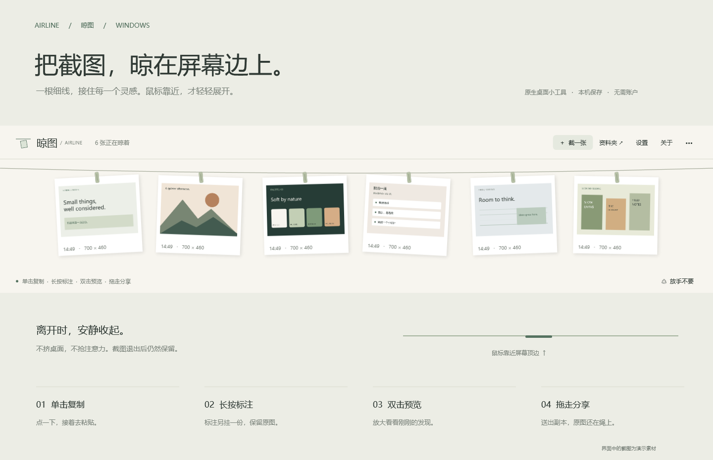Click the "界面中的截图为演示素材" footnote

(x=629, y=449)
